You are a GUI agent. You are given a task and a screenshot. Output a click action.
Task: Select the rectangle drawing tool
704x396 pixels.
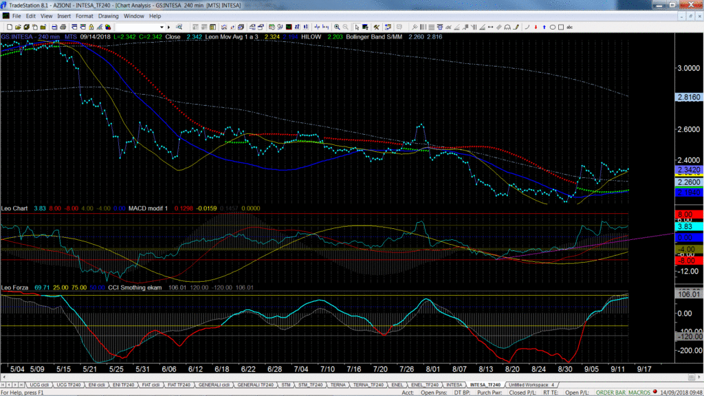561,27
